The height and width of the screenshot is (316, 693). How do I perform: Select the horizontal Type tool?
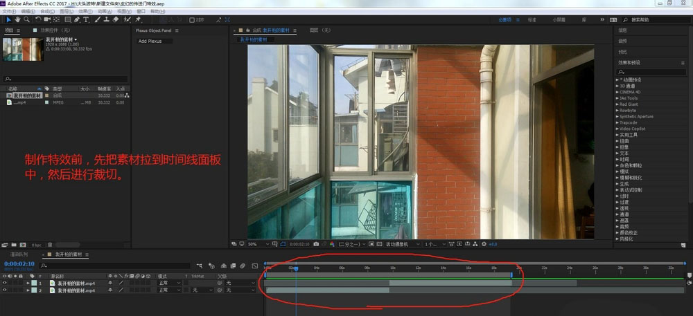86,20
